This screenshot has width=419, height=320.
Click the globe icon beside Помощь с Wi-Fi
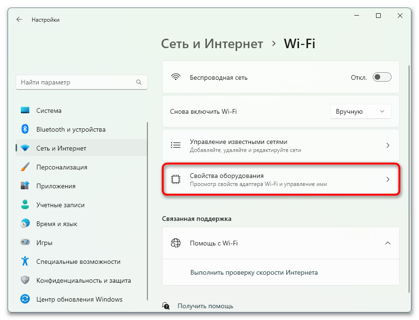176,243
